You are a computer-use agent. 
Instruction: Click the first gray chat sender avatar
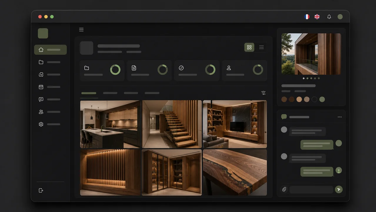tap(284, 130)
